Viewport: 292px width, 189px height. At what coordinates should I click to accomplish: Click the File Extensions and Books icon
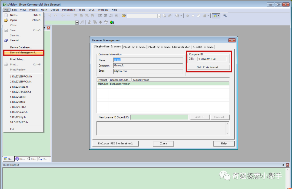[x=89, y=22]
